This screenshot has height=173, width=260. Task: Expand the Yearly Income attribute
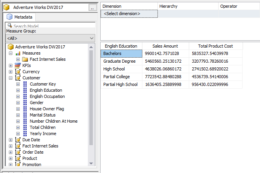point(18,134)
